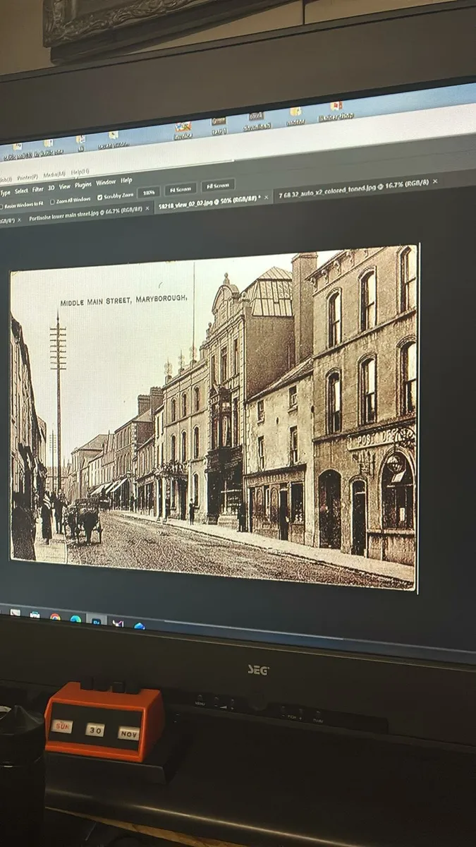The image size is (476, 847).
Task: Click the Photoshop taskbar icon
Action: 97,621
